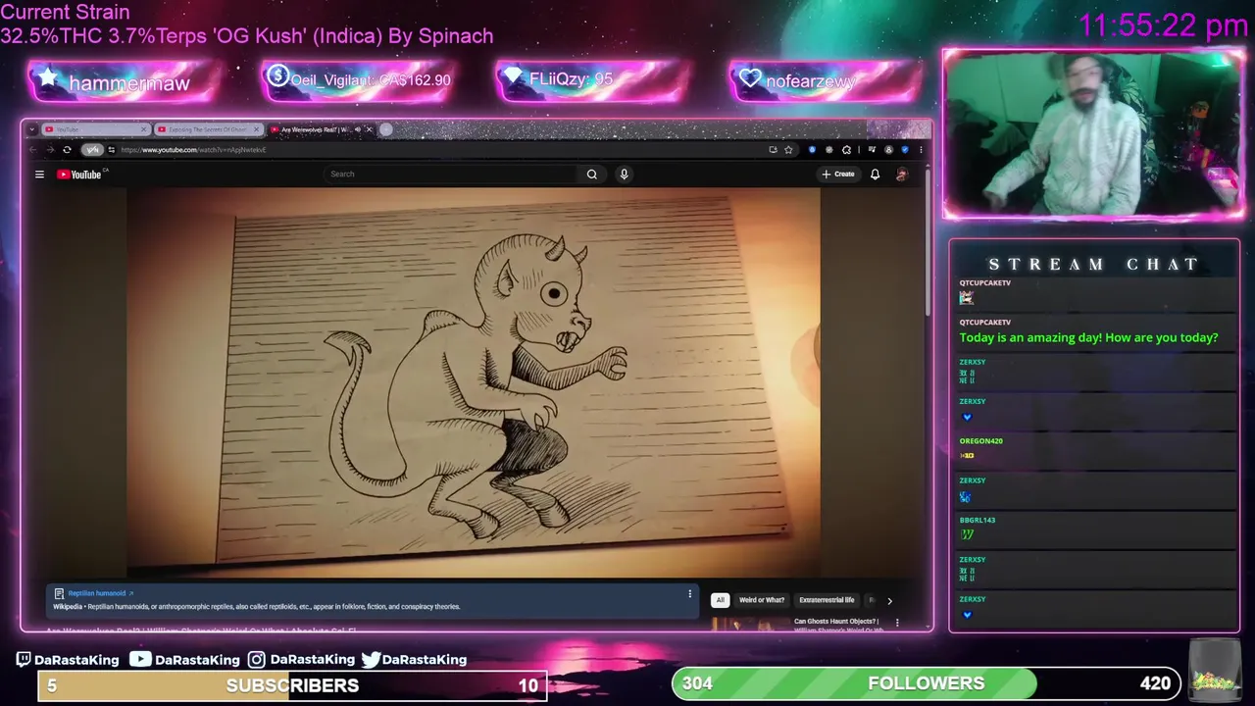The image size is (1255, 706).
Task: Click FLiiQzy 95 bits badge
Action: pos(591,80)
